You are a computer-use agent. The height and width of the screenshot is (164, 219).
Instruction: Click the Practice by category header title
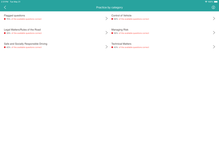tap(109, 8)
